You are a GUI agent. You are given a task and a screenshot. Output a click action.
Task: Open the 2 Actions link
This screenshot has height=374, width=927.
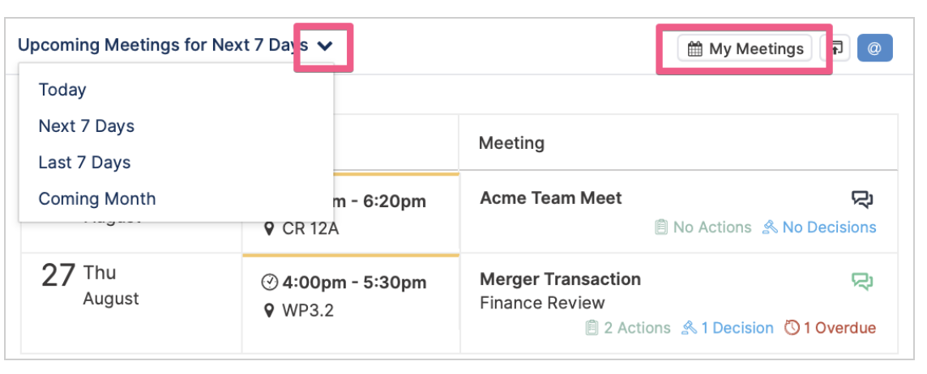628,328
